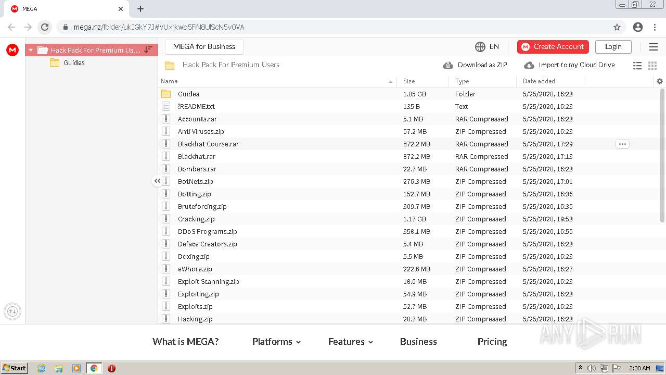Select Guides folder in the left tree
Viewport: 666px width, 375px height.
[x=74, y=63]
